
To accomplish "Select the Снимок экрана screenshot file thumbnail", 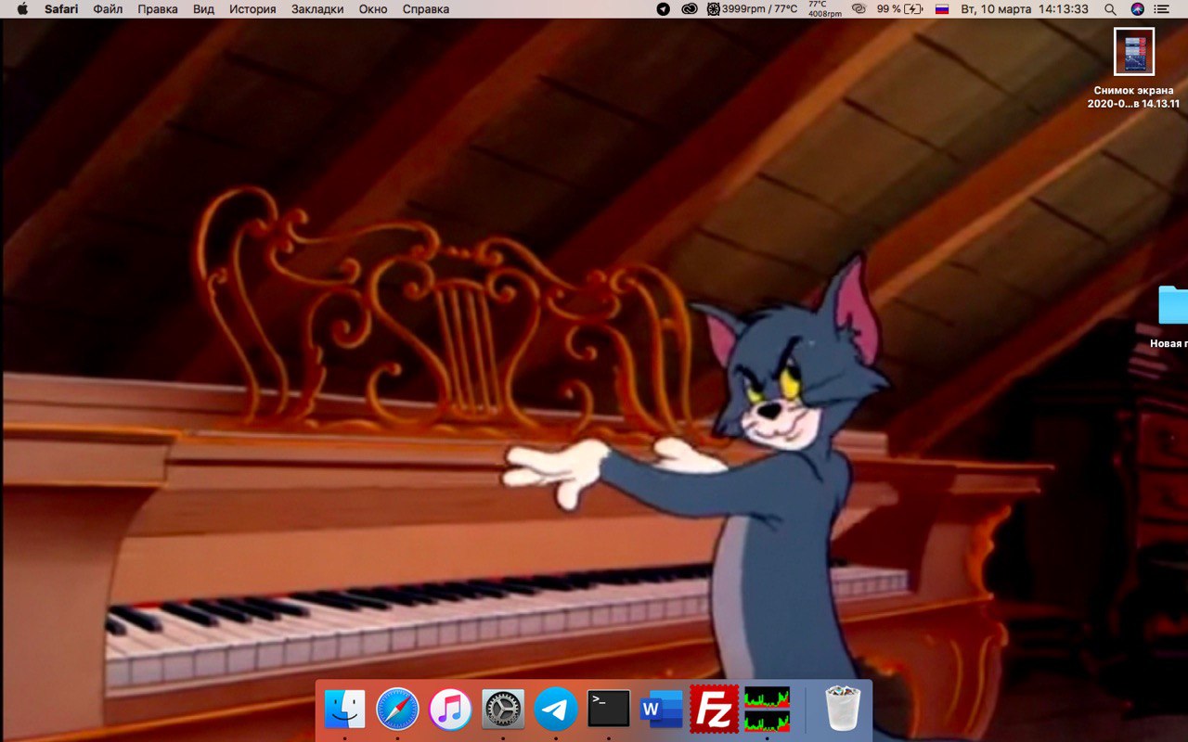I will (1134, 52).
